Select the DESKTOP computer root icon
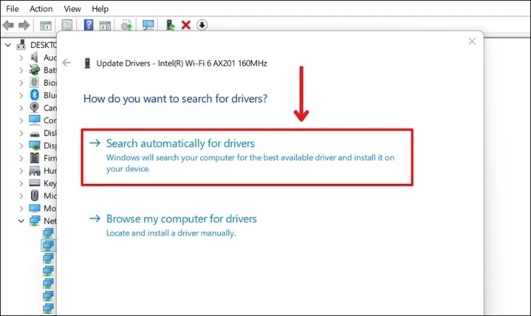Image resolution: width=531 pixels, height=316 pixels. coord(21,45)
